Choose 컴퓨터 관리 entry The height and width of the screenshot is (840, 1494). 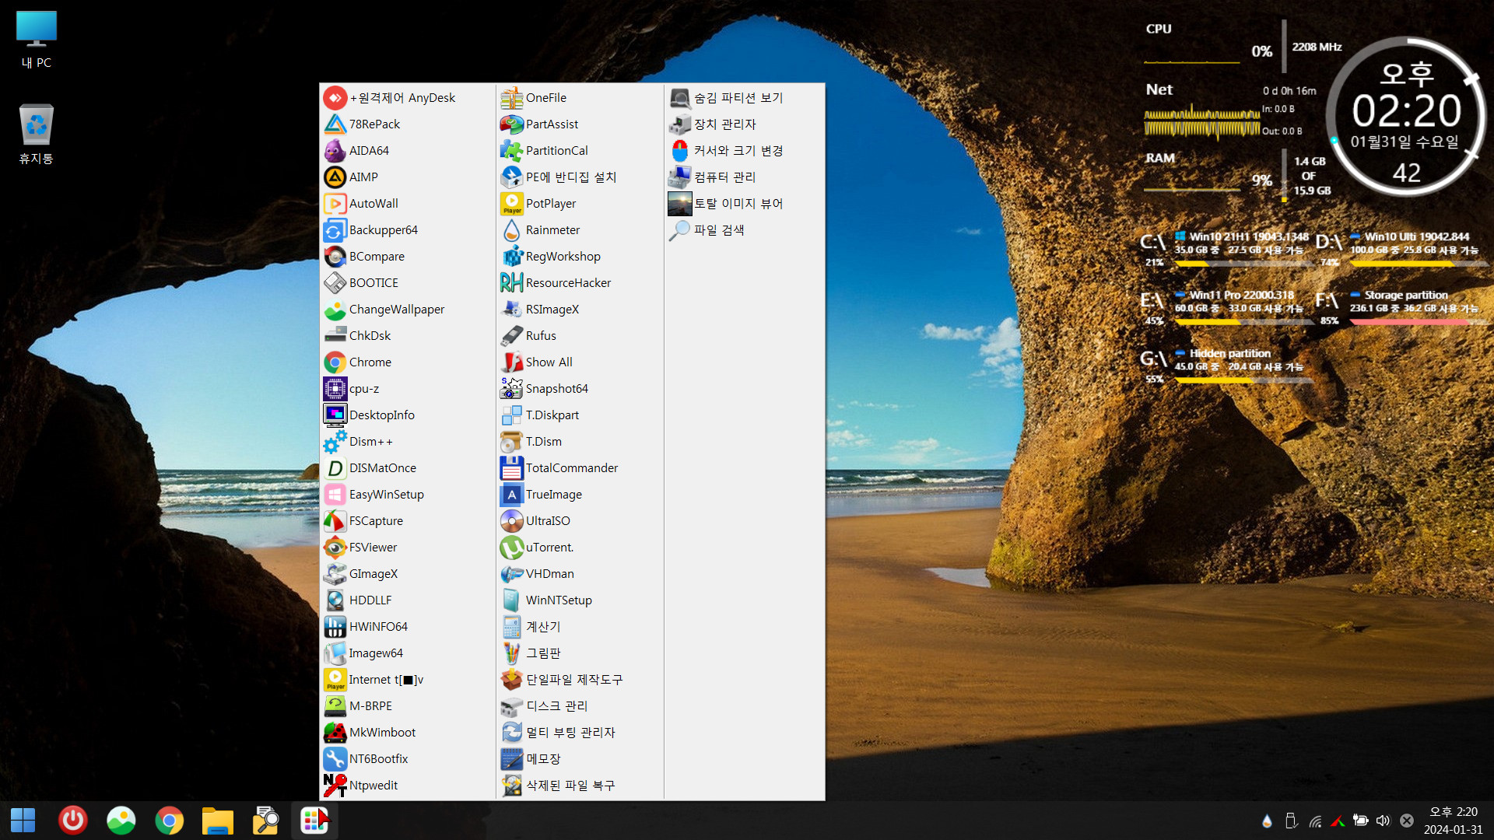(x=745, y=177)
